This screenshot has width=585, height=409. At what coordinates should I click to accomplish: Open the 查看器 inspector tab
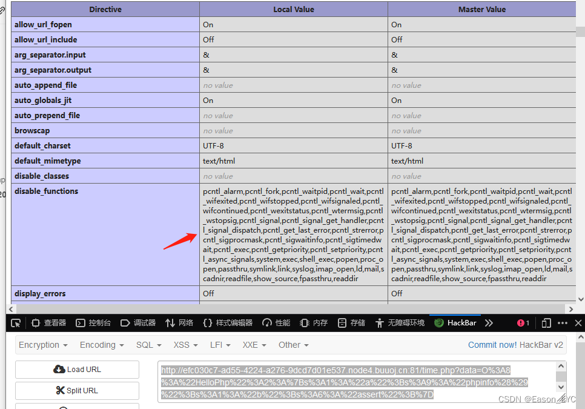[49, 323]
